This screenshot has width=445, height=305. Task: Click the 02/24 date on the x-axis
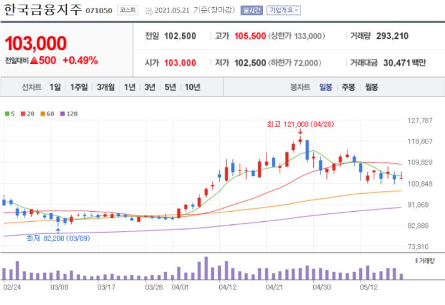12,287
